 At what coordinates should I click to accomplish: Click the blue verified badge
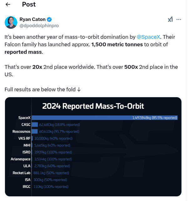pos(49,19)
